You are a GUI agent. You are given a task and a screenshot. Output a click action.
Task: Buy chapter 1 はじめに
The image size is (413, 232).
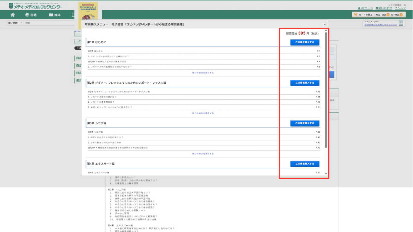(305, 42)
